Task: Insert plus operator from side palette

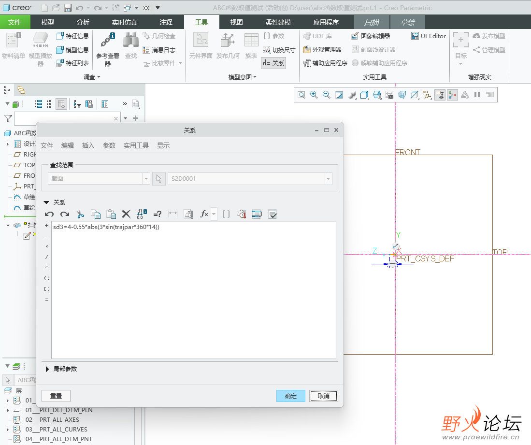Action: tap(47, 225)
